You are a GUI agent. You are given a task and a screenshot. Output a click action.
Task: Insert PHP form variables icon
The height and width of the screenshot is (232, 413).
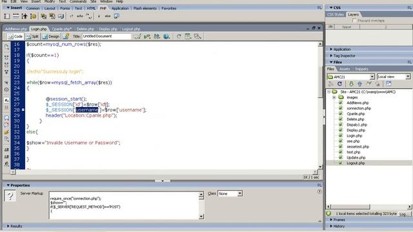pos(7,16)
